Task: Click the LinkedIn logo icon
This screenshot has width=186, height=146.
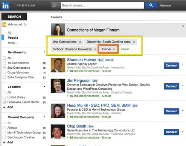Action: click(6, 5)
